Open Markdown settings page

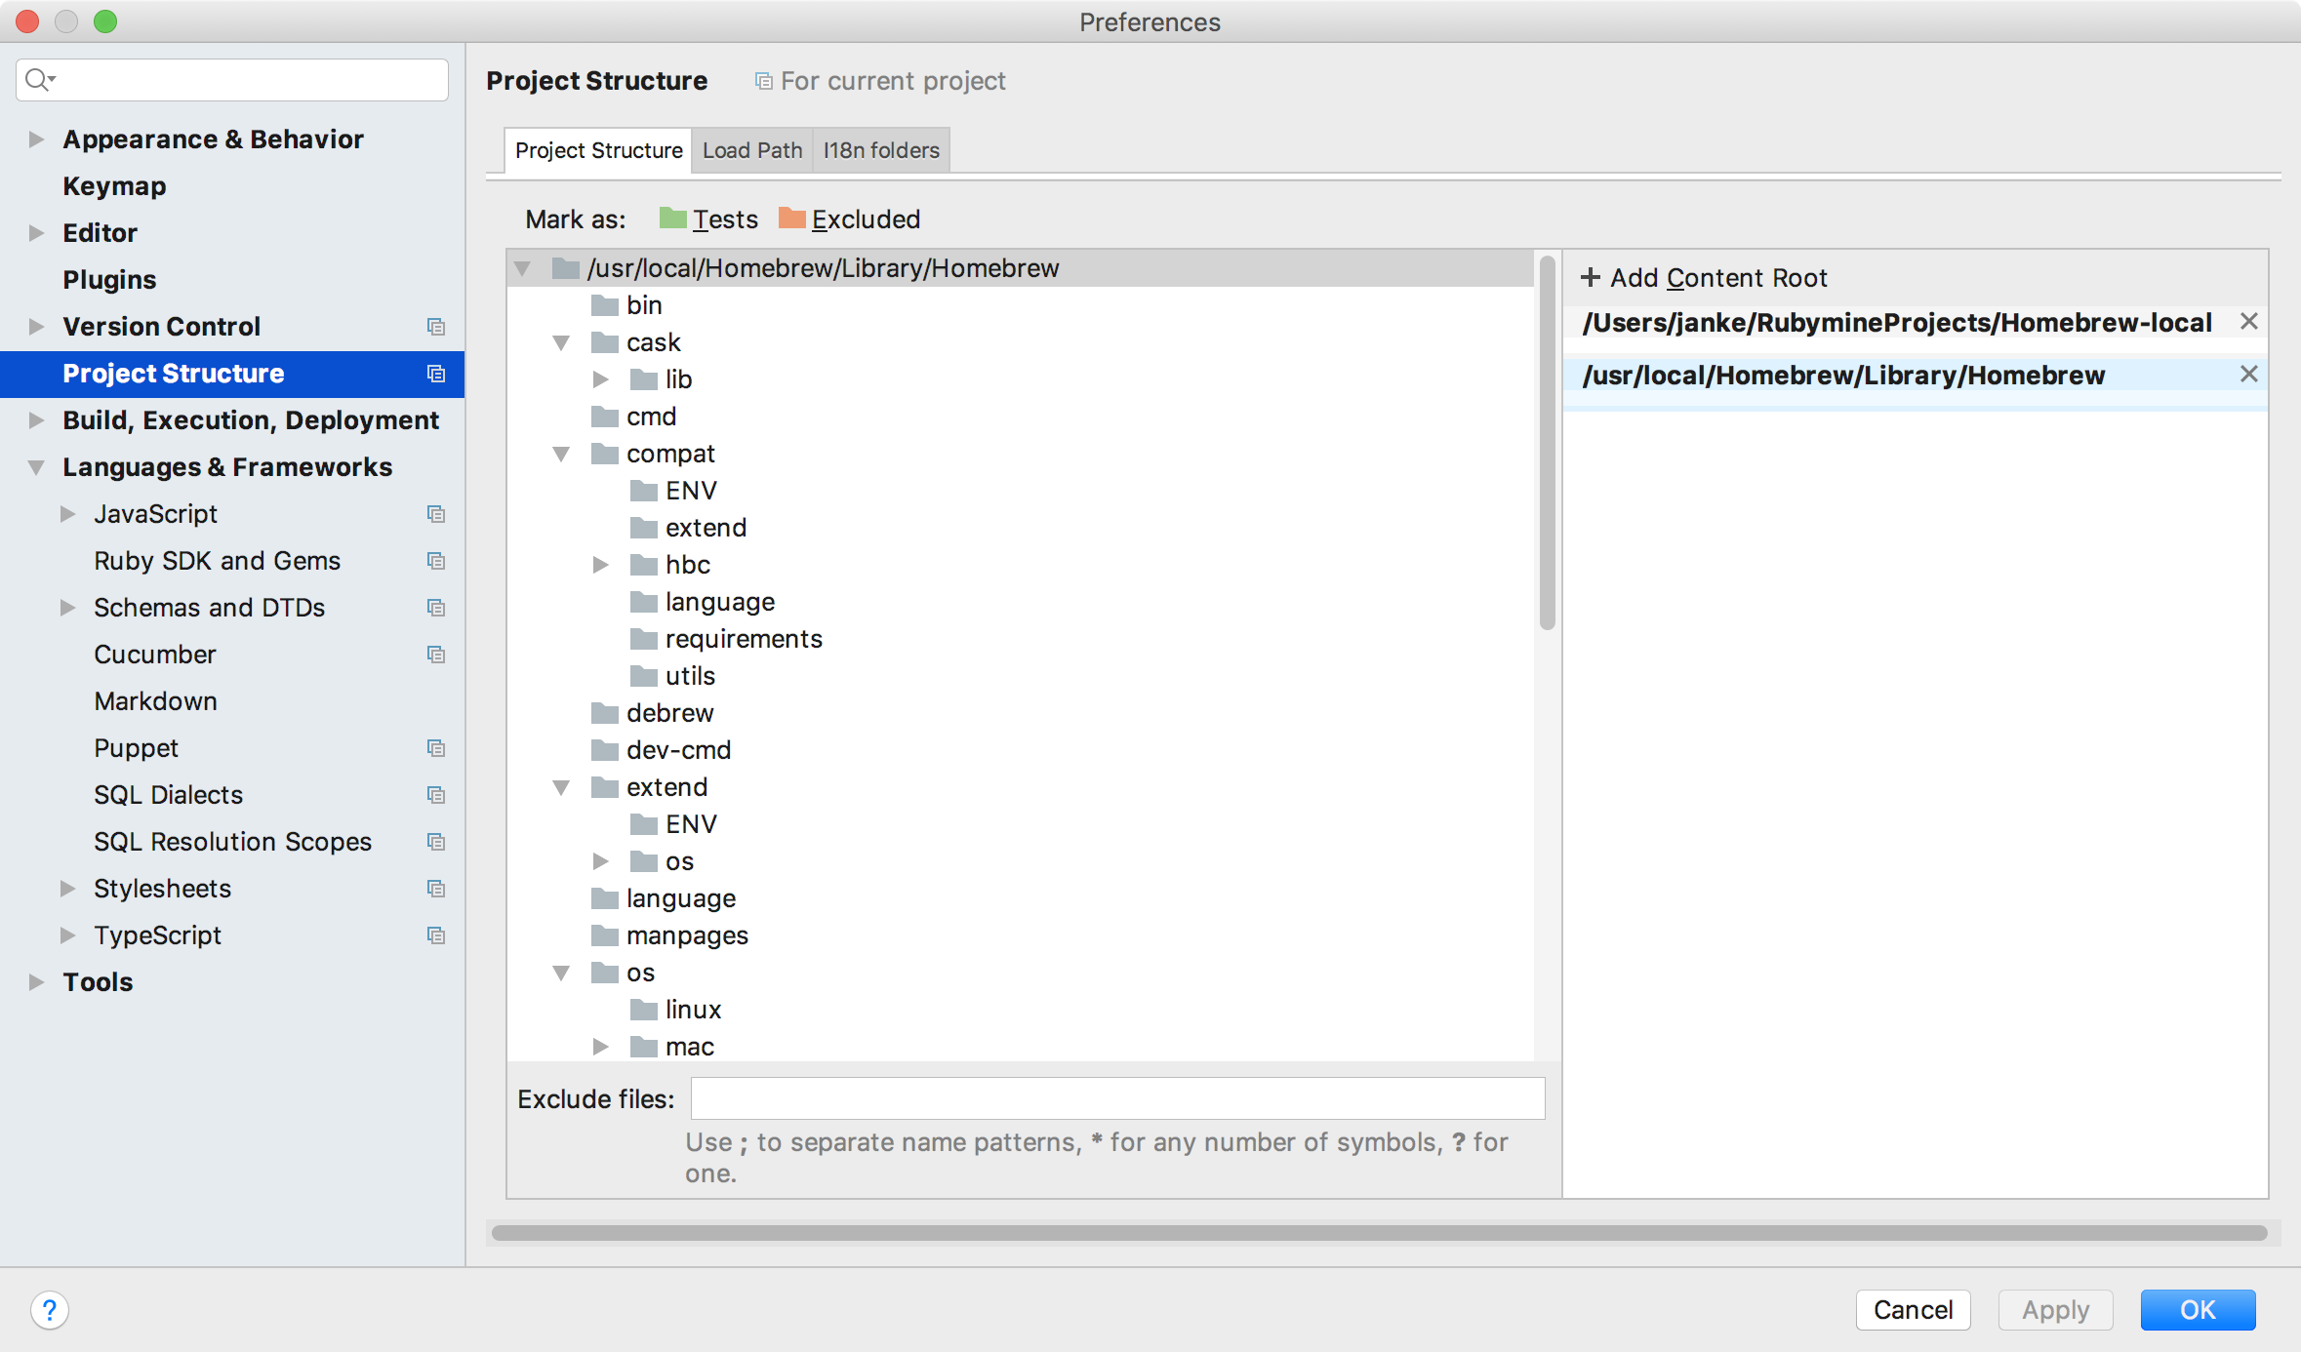(x=155, y=701)
